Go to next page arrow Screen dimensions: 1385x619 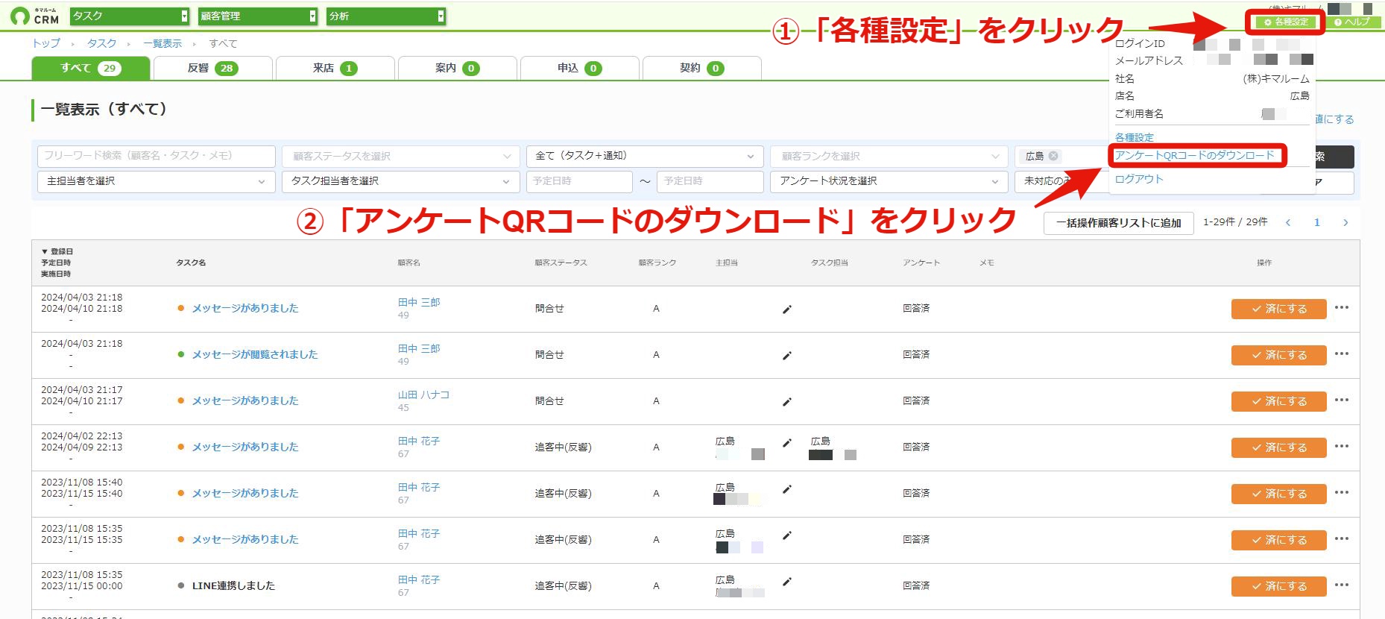[1345, 222]
